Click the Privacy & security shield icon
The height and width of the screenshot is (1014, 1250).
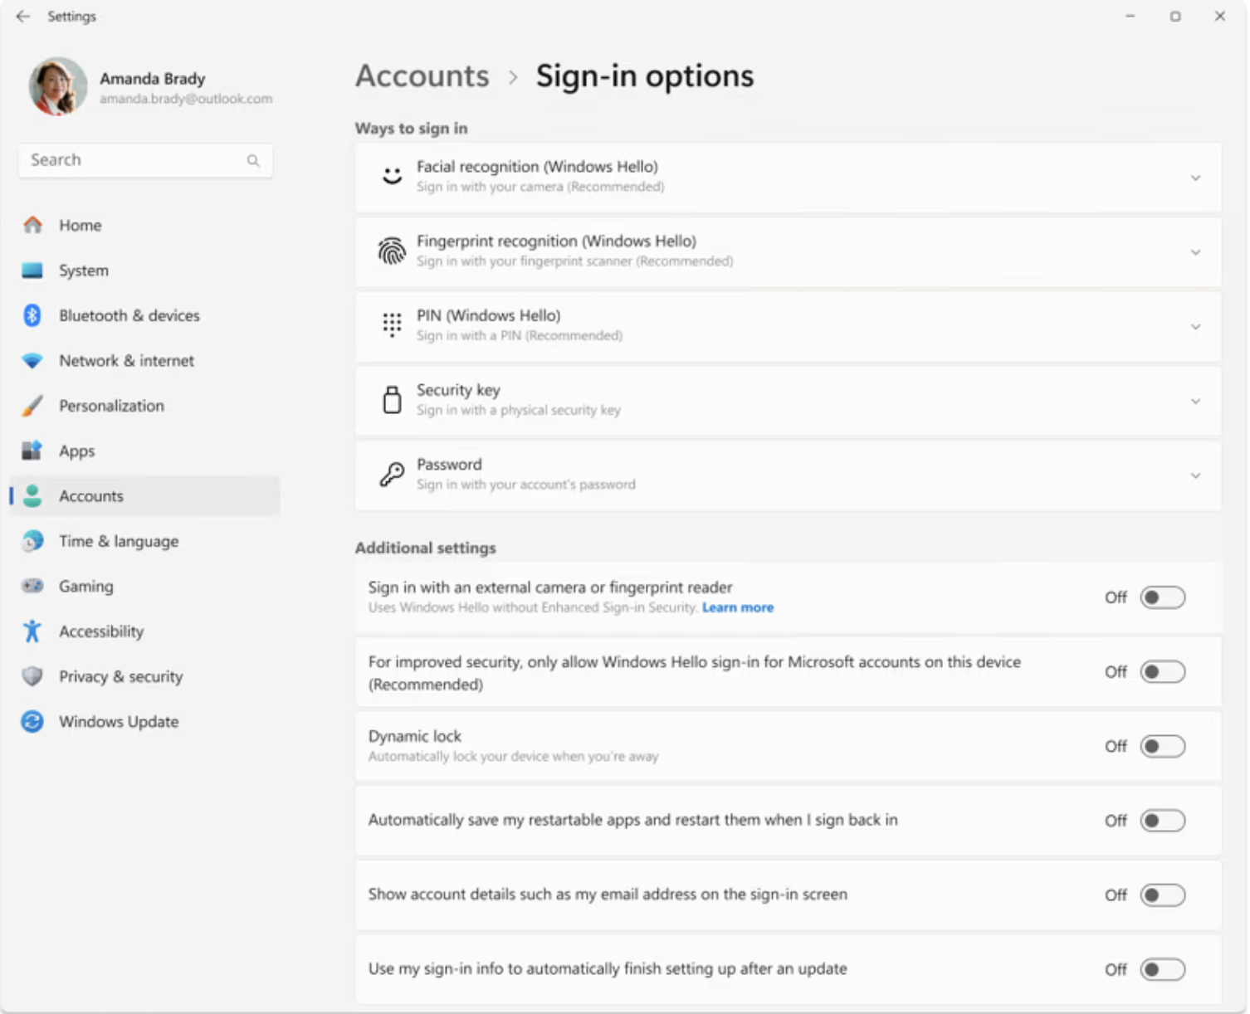coord(32,676)
